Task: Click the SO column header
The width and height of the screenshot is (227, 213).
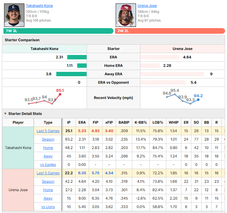Action: pyautogui.click(x=196, y=122)
